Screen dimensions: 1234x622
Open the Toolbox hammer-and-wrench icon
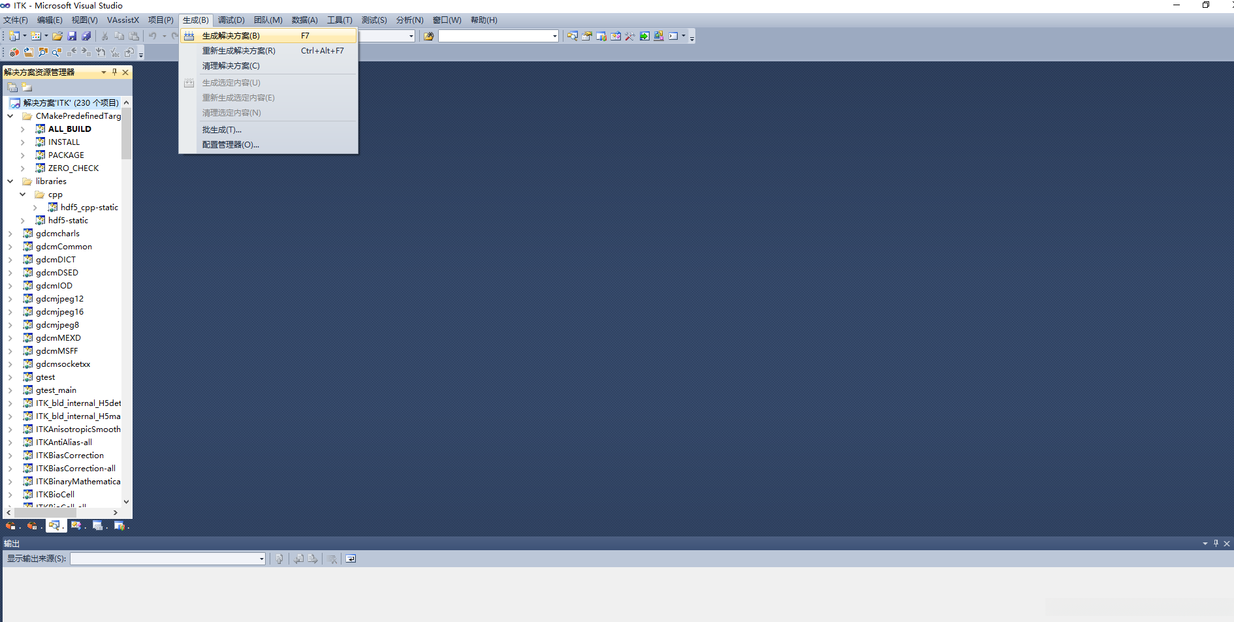coord(630,36)
